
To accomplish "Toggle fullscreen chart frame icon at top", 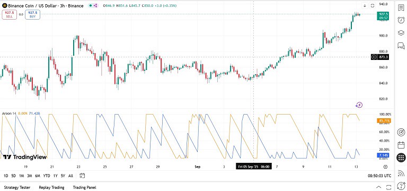I will [373, 6].
